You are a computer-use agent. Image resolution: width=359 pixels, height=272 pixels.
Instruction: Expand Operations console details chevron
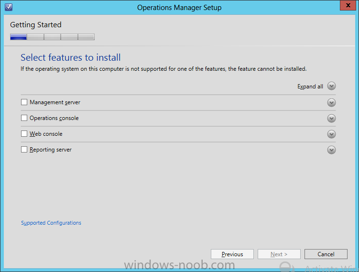(331, 119)
